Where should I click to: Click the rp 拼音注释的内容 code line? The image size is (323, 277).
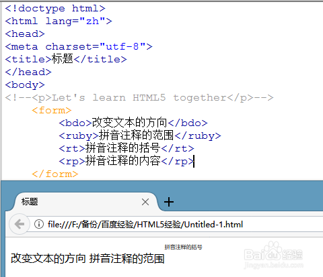pos(127,161)
